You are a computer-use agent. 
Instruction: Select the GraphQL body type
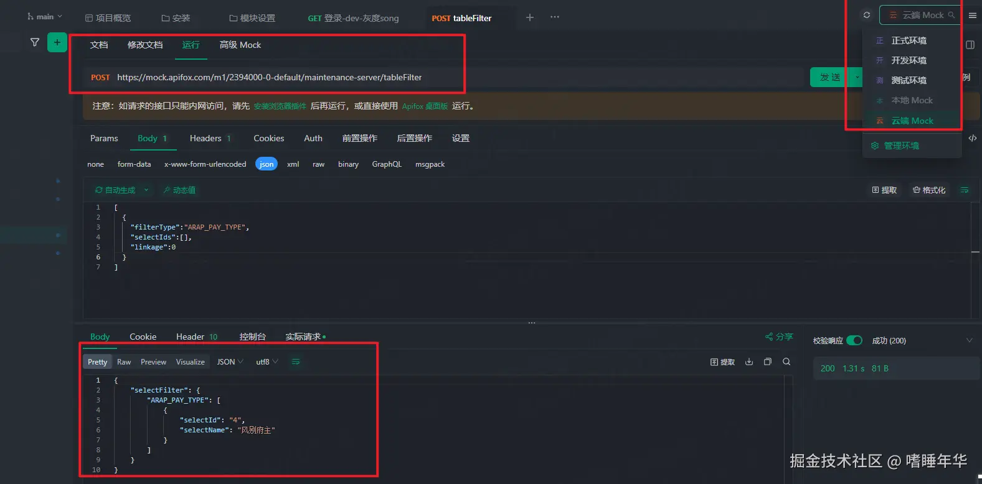pyautogui.click(x=387, y=164)
